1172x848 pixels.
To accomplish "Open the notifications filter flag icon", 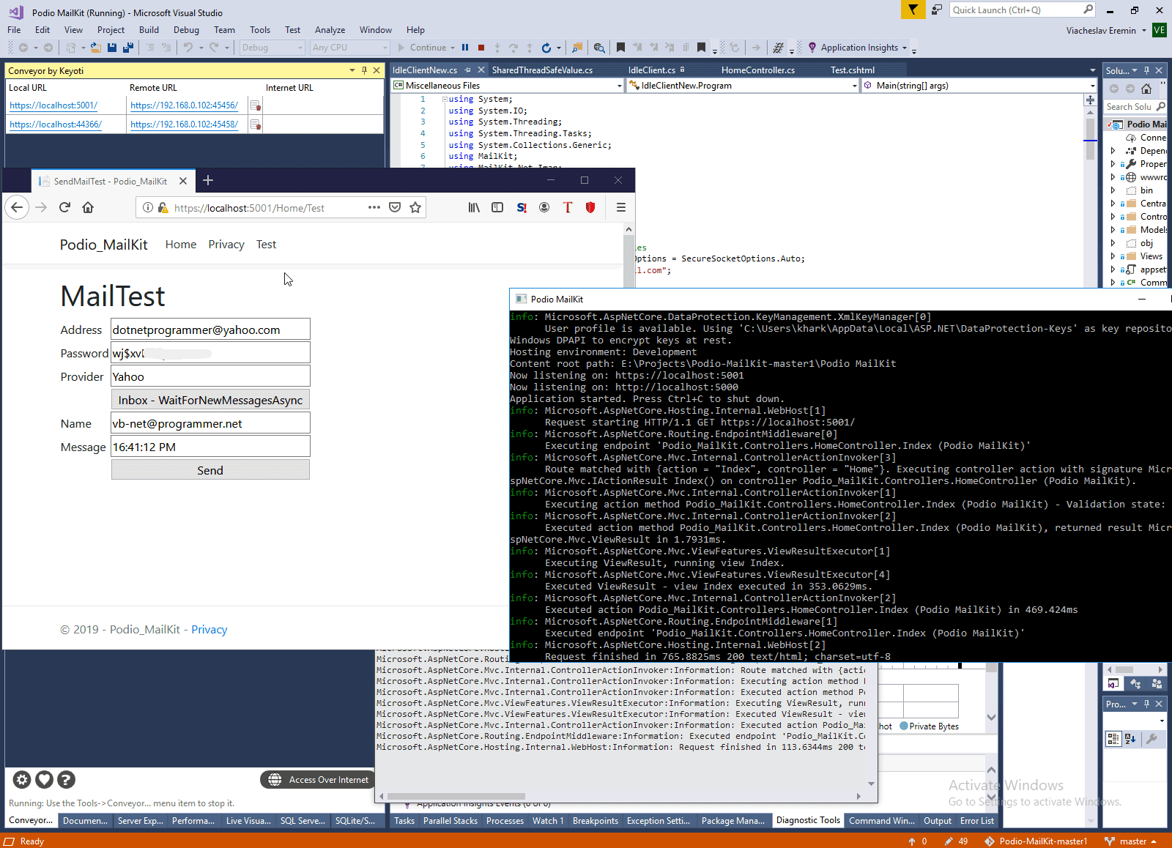I will (913, 10).
